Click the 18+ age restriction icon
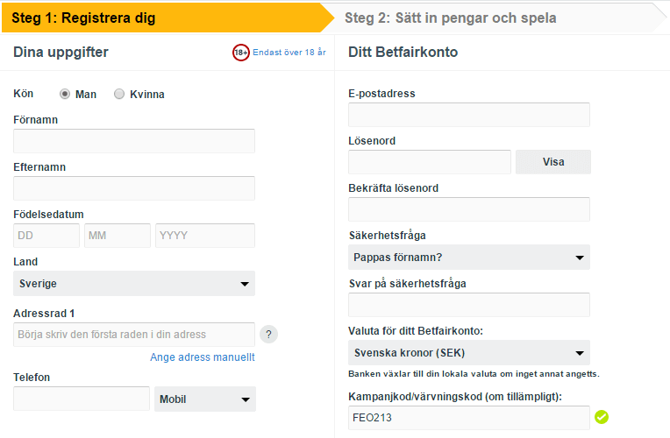 click(x=240, y=53)
